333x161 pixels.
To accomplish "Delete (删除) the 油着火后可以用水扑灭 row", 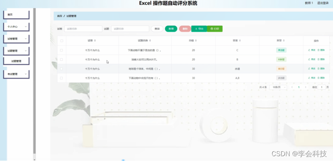I will [321, 60].
